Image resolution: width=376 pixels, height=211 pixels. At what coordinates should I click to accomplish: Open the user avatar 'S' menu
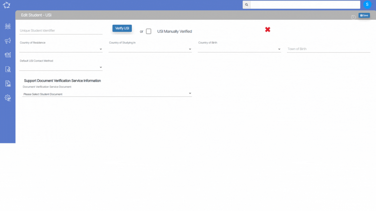point(367,5)
